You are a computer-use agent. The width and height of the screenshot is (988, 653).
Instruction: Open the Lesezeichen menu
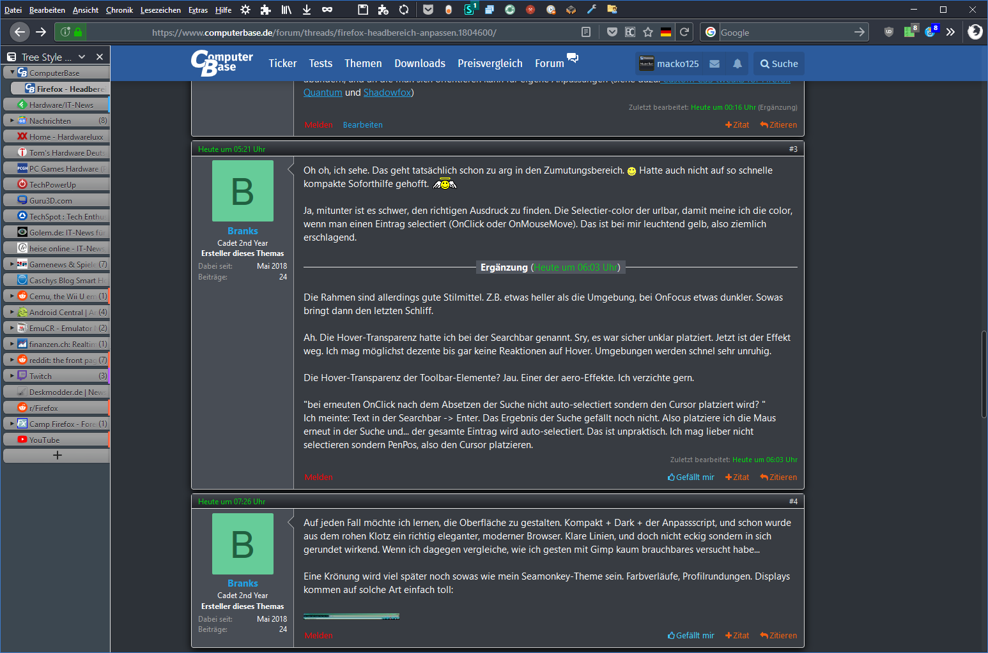(x=160, y=10)
